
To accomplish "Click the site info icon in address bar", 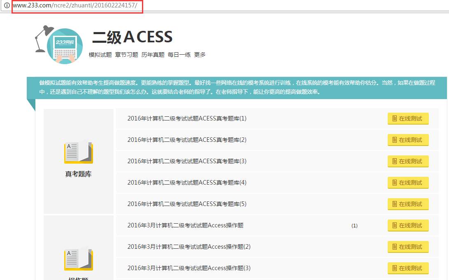I will [7, 5].
